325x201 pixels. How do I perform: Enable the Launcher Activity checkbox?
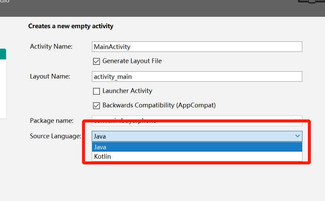coord(96,91)
